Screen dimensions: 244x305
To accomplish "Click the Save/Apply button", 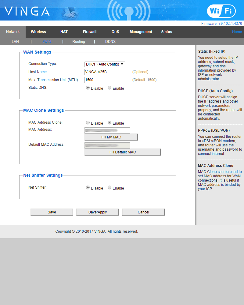I will click(98, 212).
